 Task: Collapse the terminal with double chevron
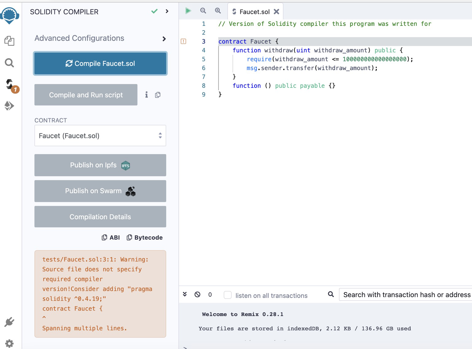click(x=185, y=294)
